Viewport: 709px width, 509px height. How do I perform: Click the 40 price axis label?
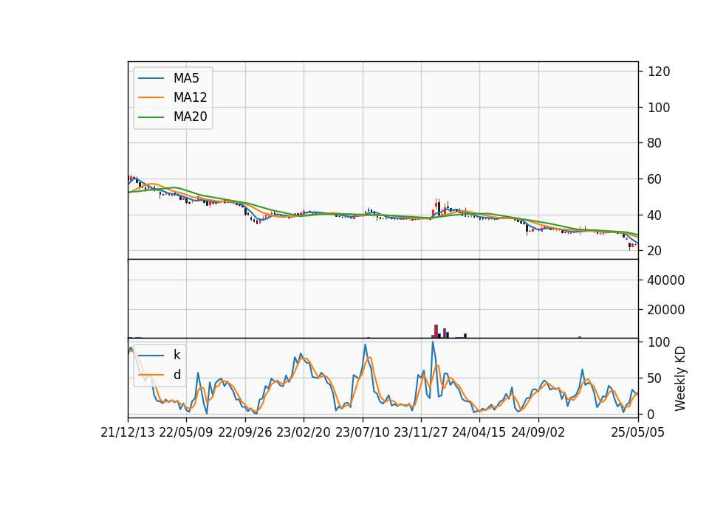[655, 215]
